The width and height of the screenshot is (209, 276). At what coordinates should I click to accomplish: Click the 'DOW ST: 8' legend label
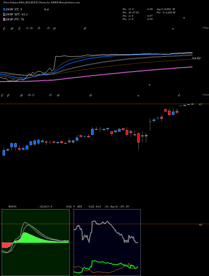click(14, 10)
